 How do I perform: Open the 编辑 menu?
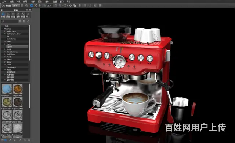point(11,1)
